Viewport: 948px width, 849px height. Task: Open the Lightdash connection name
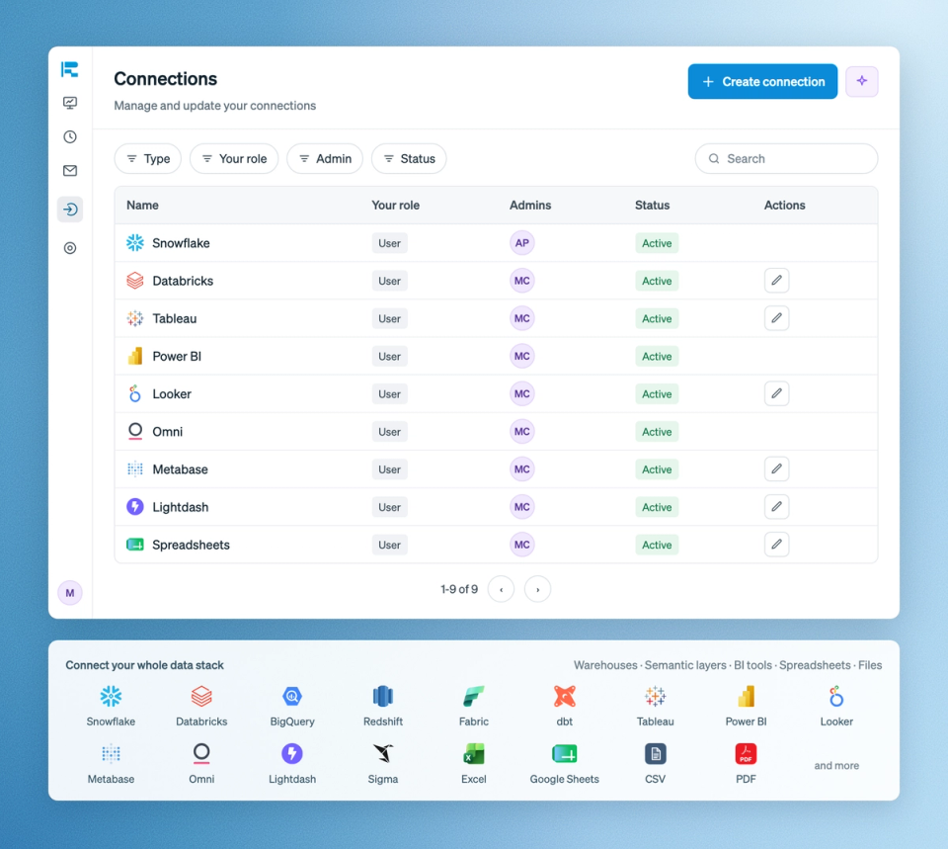[180, 507]
